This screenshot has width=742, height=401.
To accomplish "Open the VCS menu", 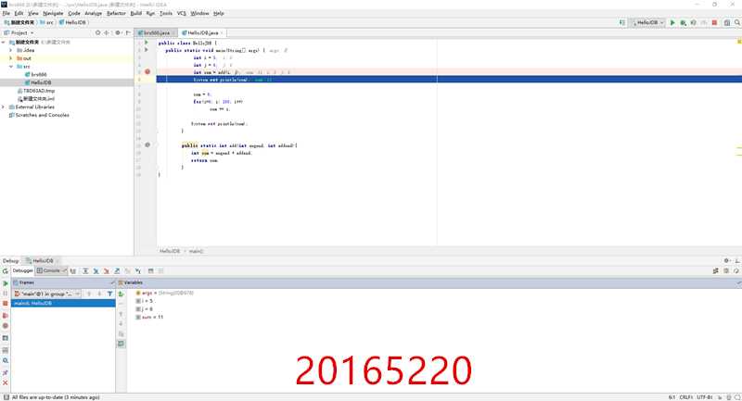I will point(181,13).
